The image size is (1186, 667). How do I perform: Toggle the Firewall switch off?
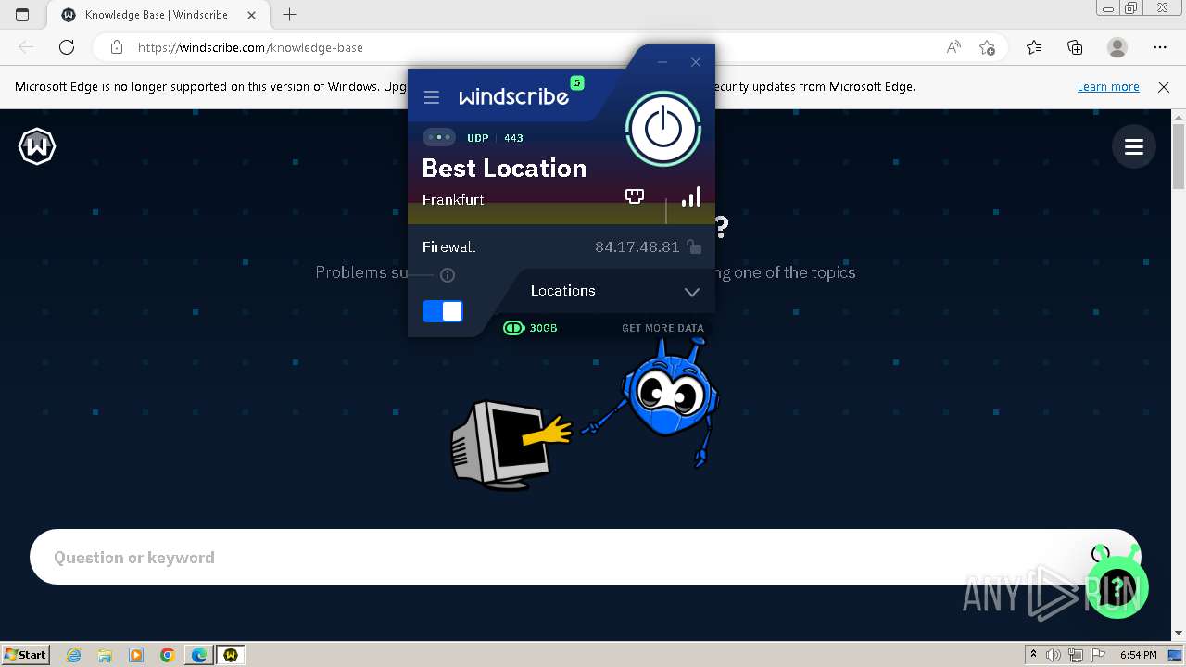[443, 311]
